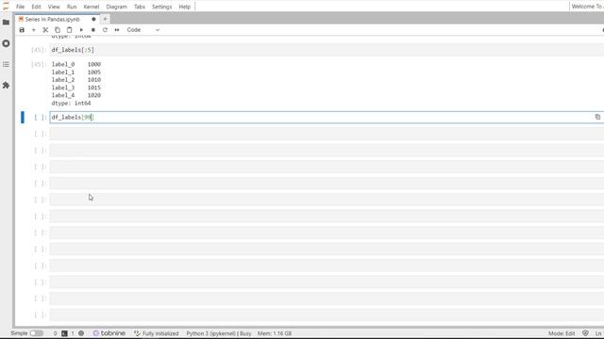Open the cell type Code dropdown

pyautogui.click(x=143, y=30)
